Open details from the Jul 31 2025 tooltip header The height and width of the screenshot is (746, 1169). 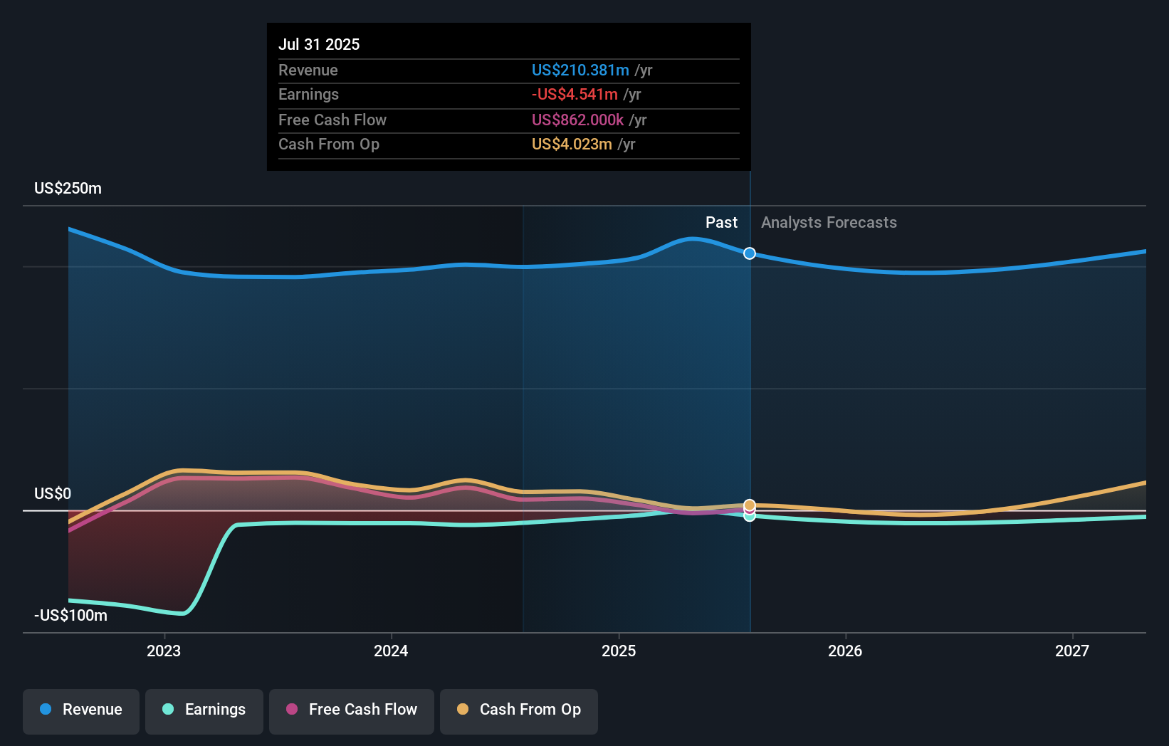(320, 44)
